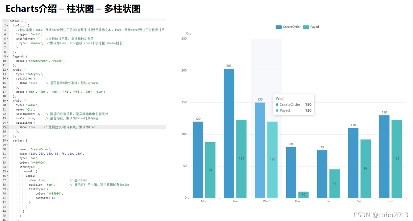This screenshot has width=413, height=221.
Task: Collapse the 'option = {' block at line 1
Action: point(7,21)
